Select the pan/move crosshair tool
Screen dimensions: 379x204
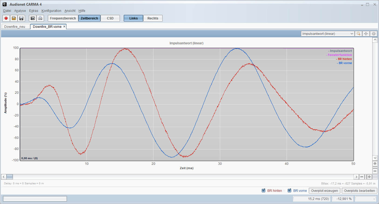click(366, 34)
